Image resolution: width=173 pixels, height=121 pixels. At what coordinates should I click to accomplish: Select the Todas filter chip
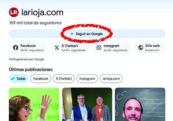pyautogui.click(x=19, y=78)
